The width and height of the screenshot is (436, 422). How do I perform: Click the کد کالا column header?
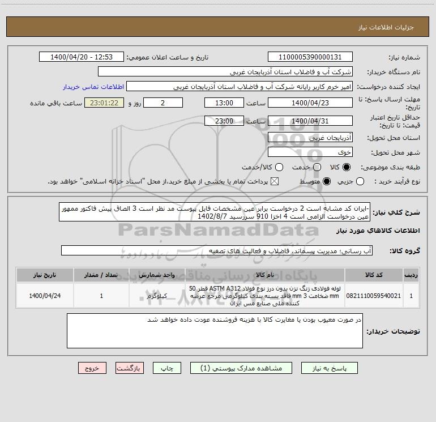tap(374, 275)
